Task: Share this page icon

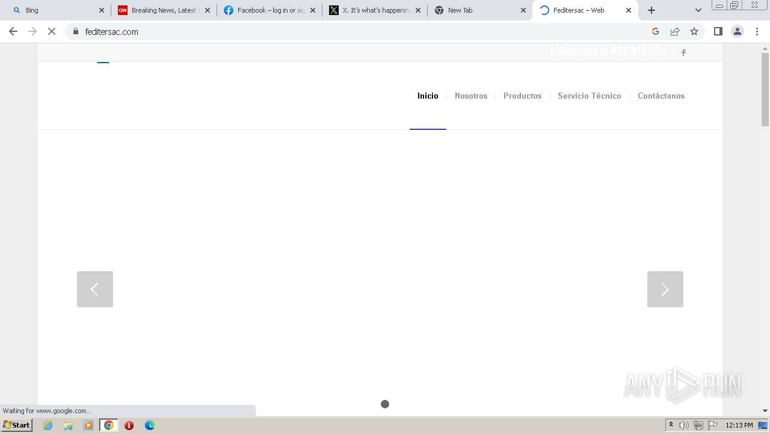Action: pos(675,31)
